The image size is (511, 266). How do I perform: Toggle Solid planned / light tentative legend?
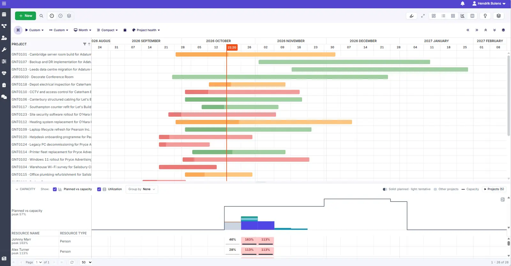(385, 189)
